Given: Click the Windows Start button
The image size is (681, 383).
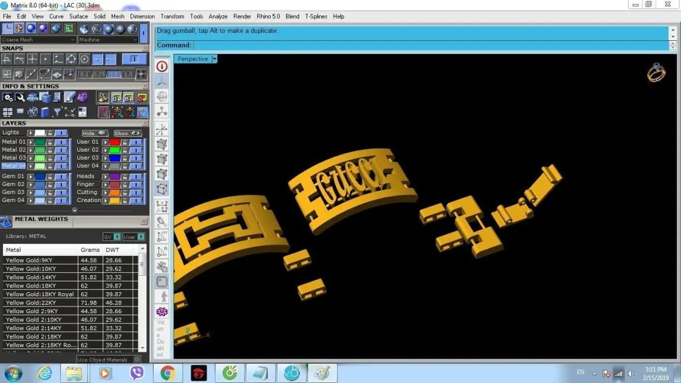Looking at the screenshot, I should 12,373.
